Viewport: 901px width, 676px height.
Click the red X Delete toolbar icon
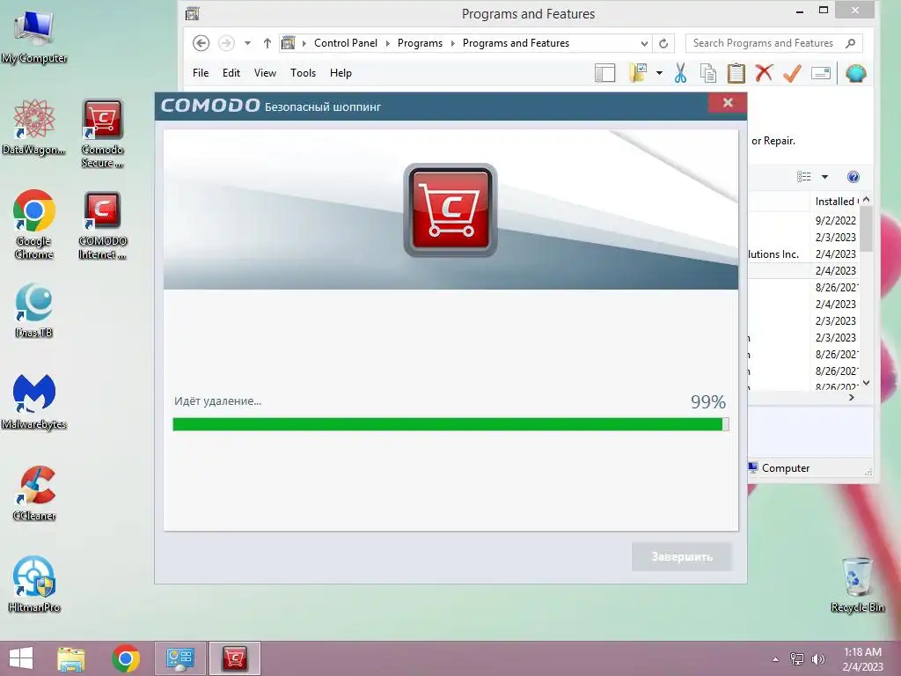coord(764,73)
